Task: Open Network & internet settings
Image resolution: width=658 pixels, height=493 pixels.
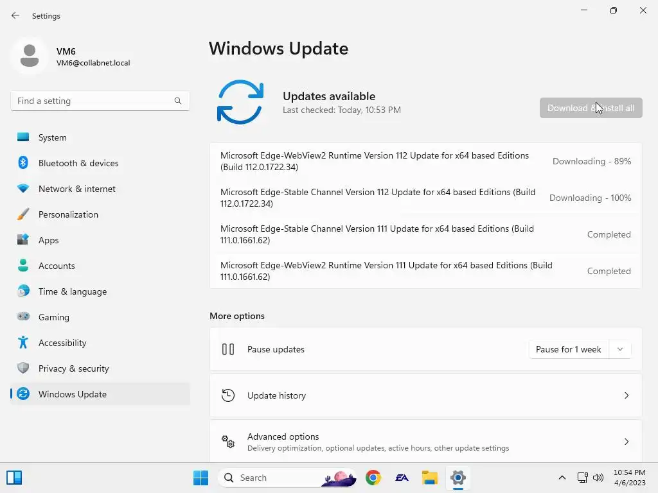Action: [100, 189]
